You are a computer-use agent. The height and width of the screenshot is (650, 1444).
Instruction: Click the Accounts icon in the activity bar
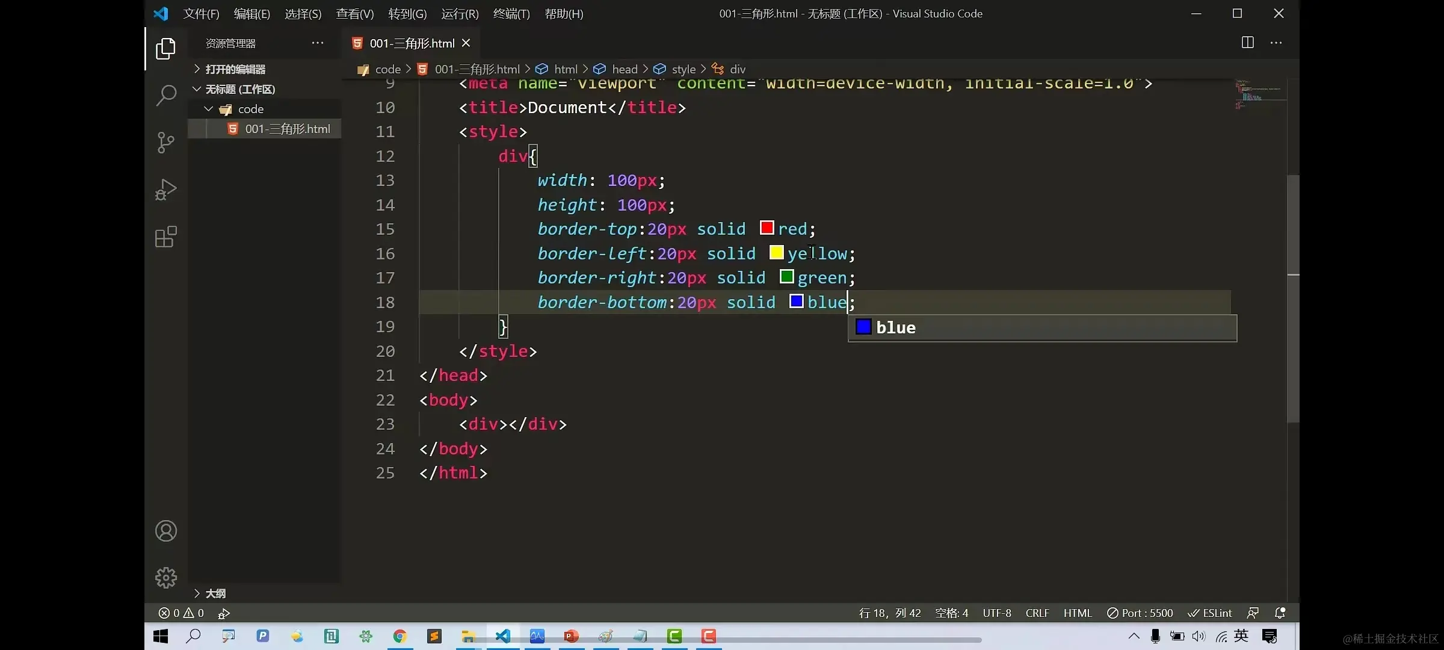[166, 531]
